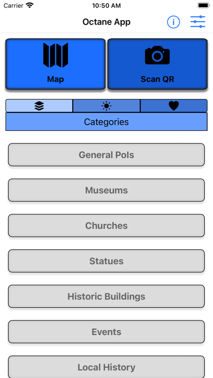Screen dimensions: 213x378
Task: Open the General PoIs category
Action: 106,155
